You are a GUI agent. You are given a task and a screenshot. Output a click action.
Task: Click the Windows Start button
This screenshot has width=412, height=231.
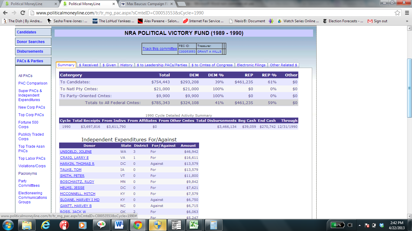(8, 225)
